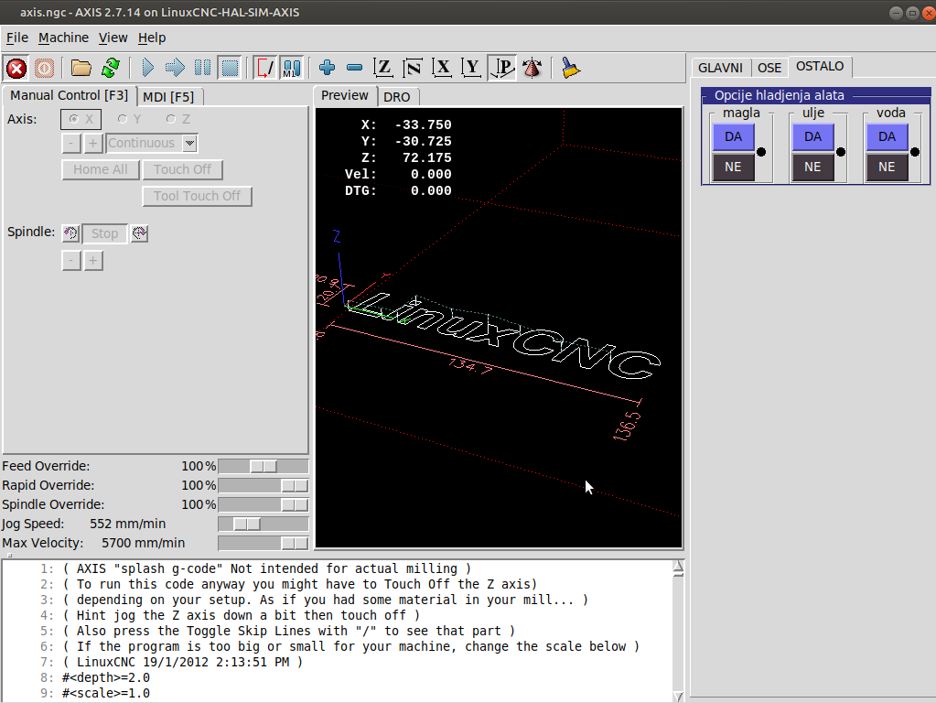The width and height of the screenshot is (936, 703).
Task: Increase spindle speed with plus button
Action: (x=93, y=261)
